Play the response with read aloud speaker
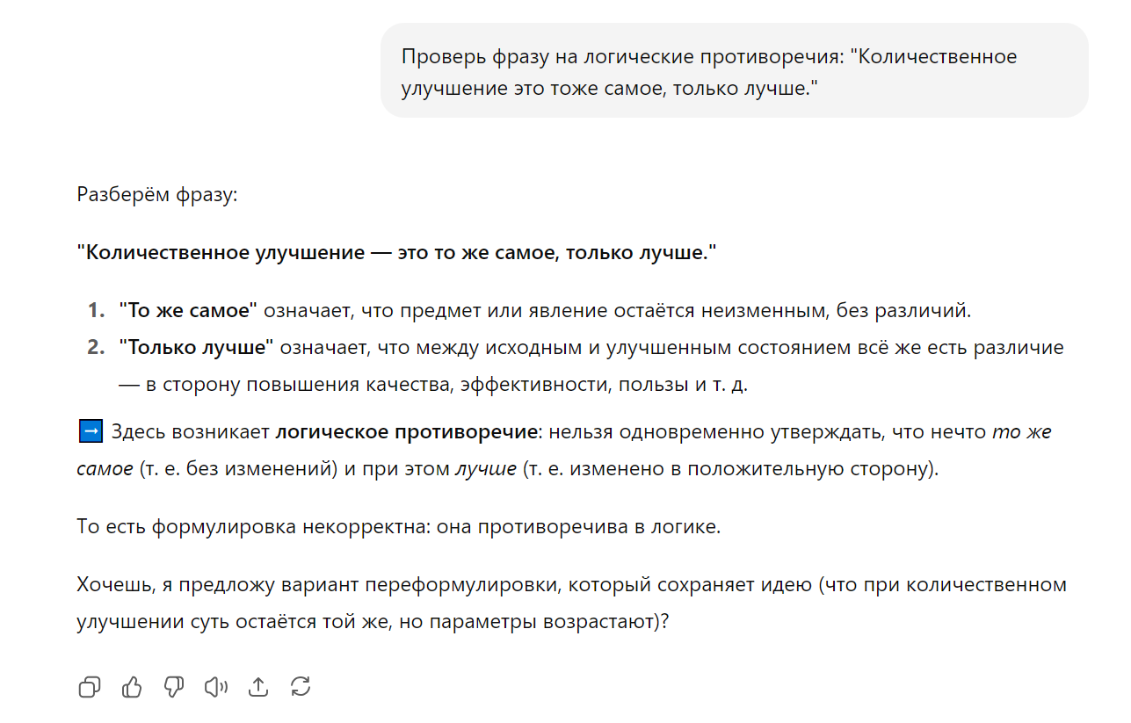1131x723 pixels. pos(216,686)
